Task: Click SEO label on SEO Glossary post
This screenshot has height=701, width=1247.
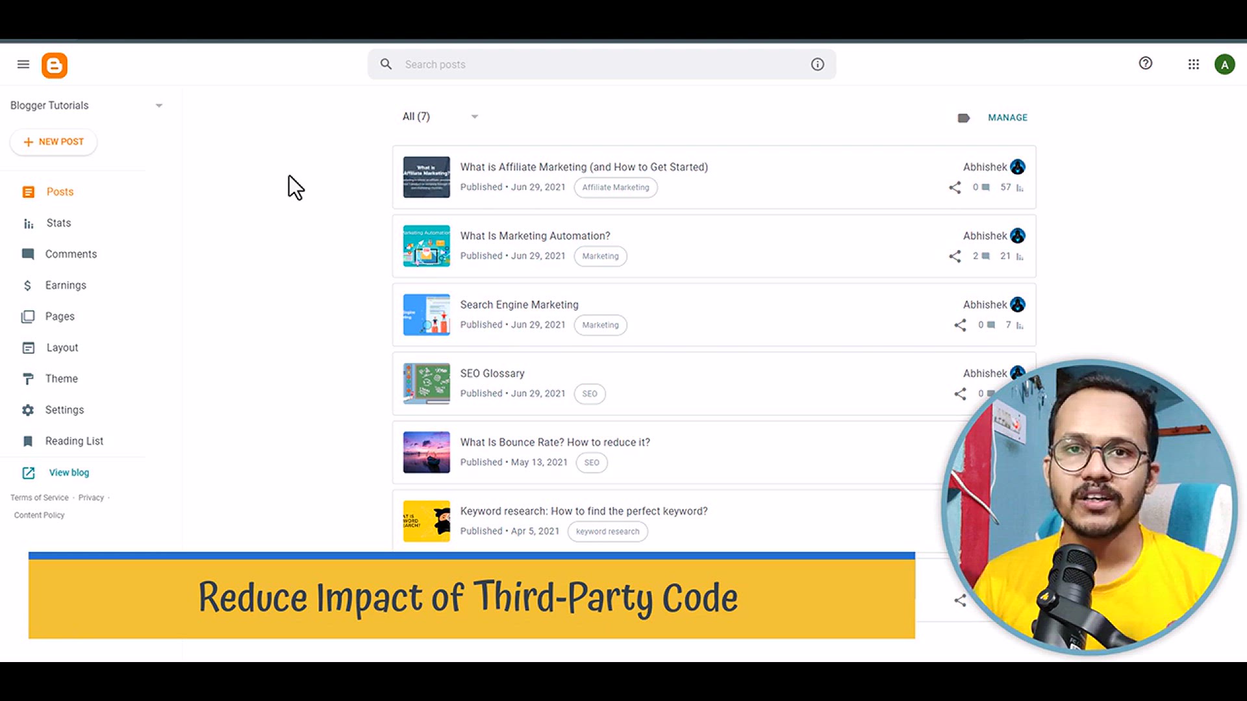Action: [590, 394]
